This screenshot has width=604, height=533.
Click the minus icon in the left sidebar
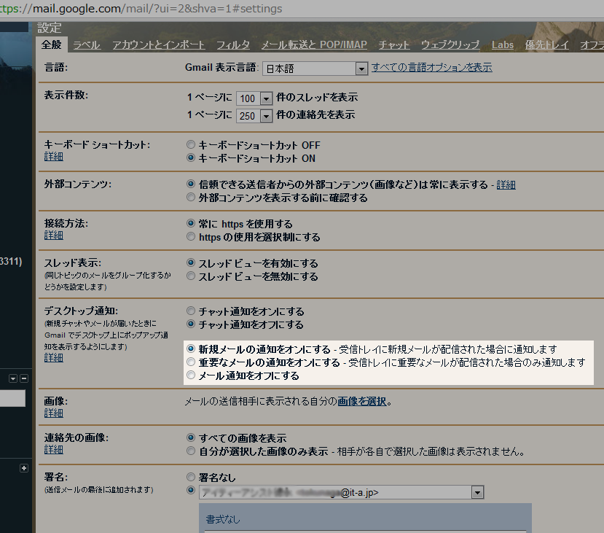click(x=24, y=378)
